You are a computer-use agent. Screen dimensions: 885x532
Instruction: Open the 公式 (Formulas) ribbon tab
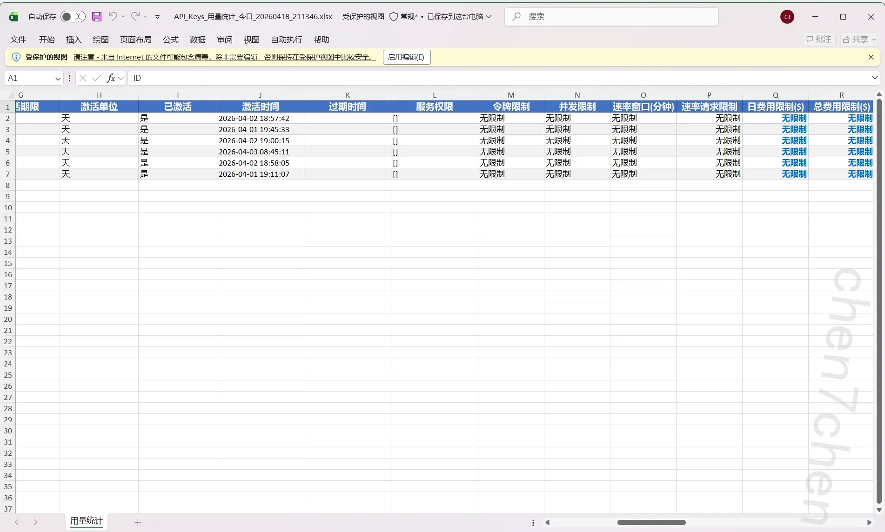(x=170, y=40)
